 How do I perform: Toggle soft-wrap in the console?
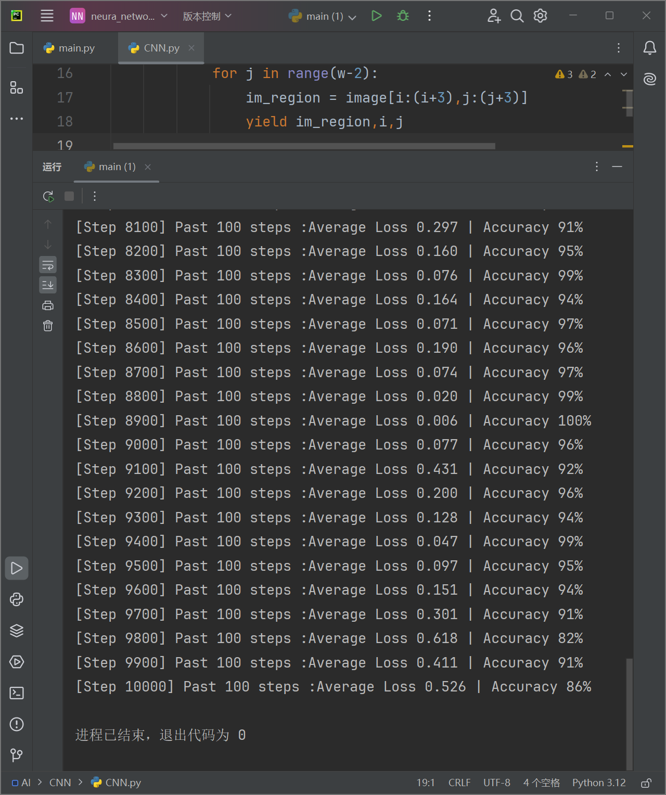[x=48, y=265]
